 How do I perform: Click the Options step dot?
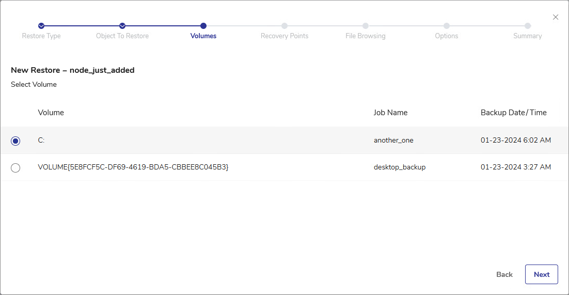tap(447, 26)
